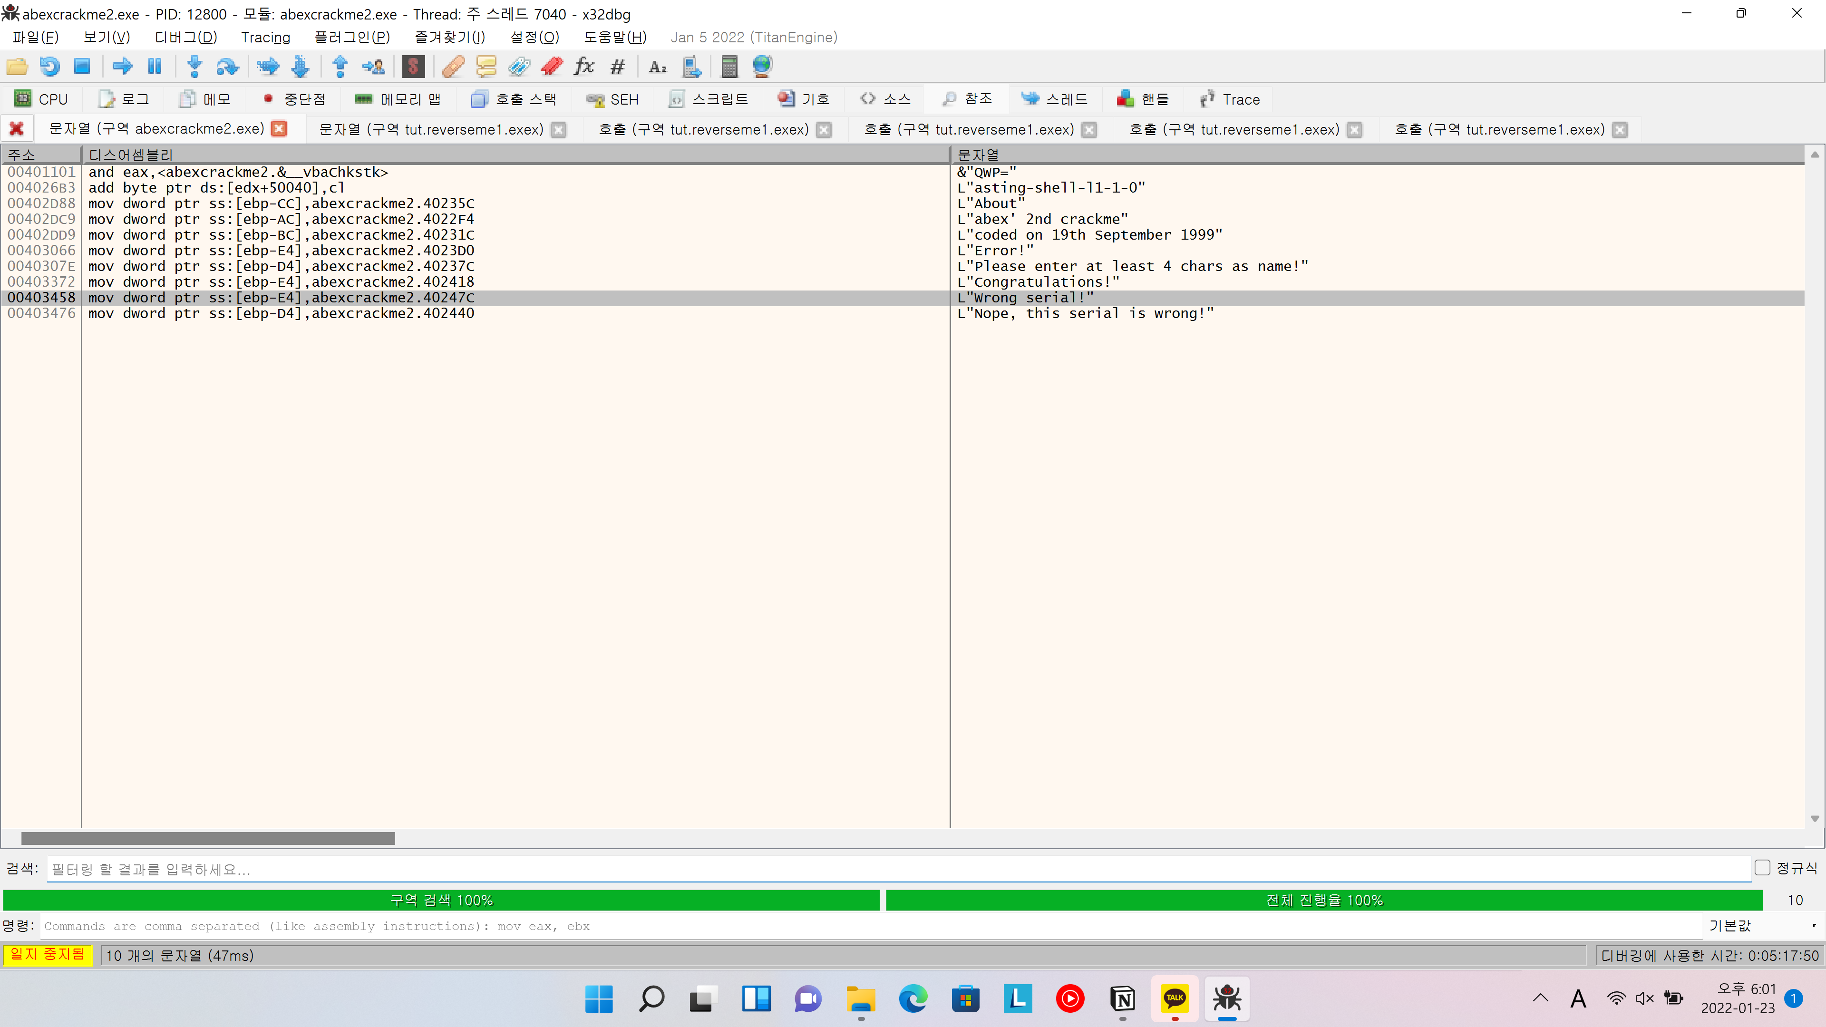This screenshot has height=1027, width=1826.
Task: Click the 디스어셈블리 column header
Action: click(515, 155)
